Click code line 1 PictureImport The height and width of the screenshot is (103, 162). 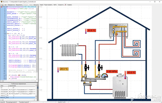click(20, 8)
